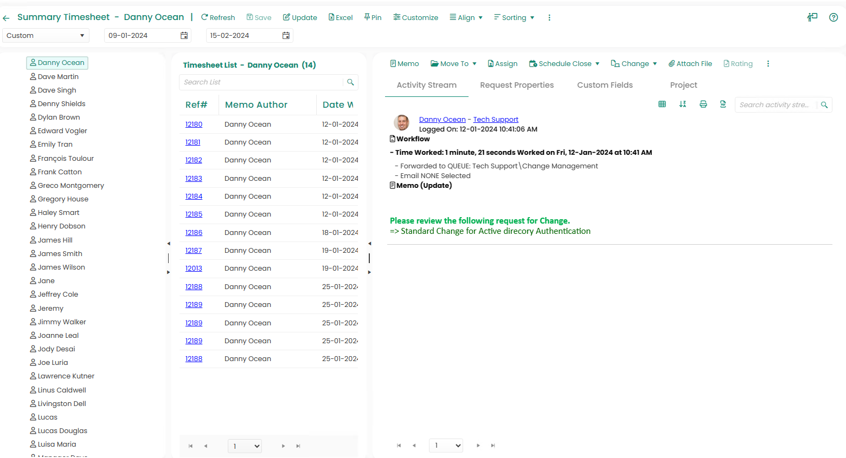Open timesheet reference 12186 link
The width and height of the screenshot is (846, 458).
coord(194,233)
